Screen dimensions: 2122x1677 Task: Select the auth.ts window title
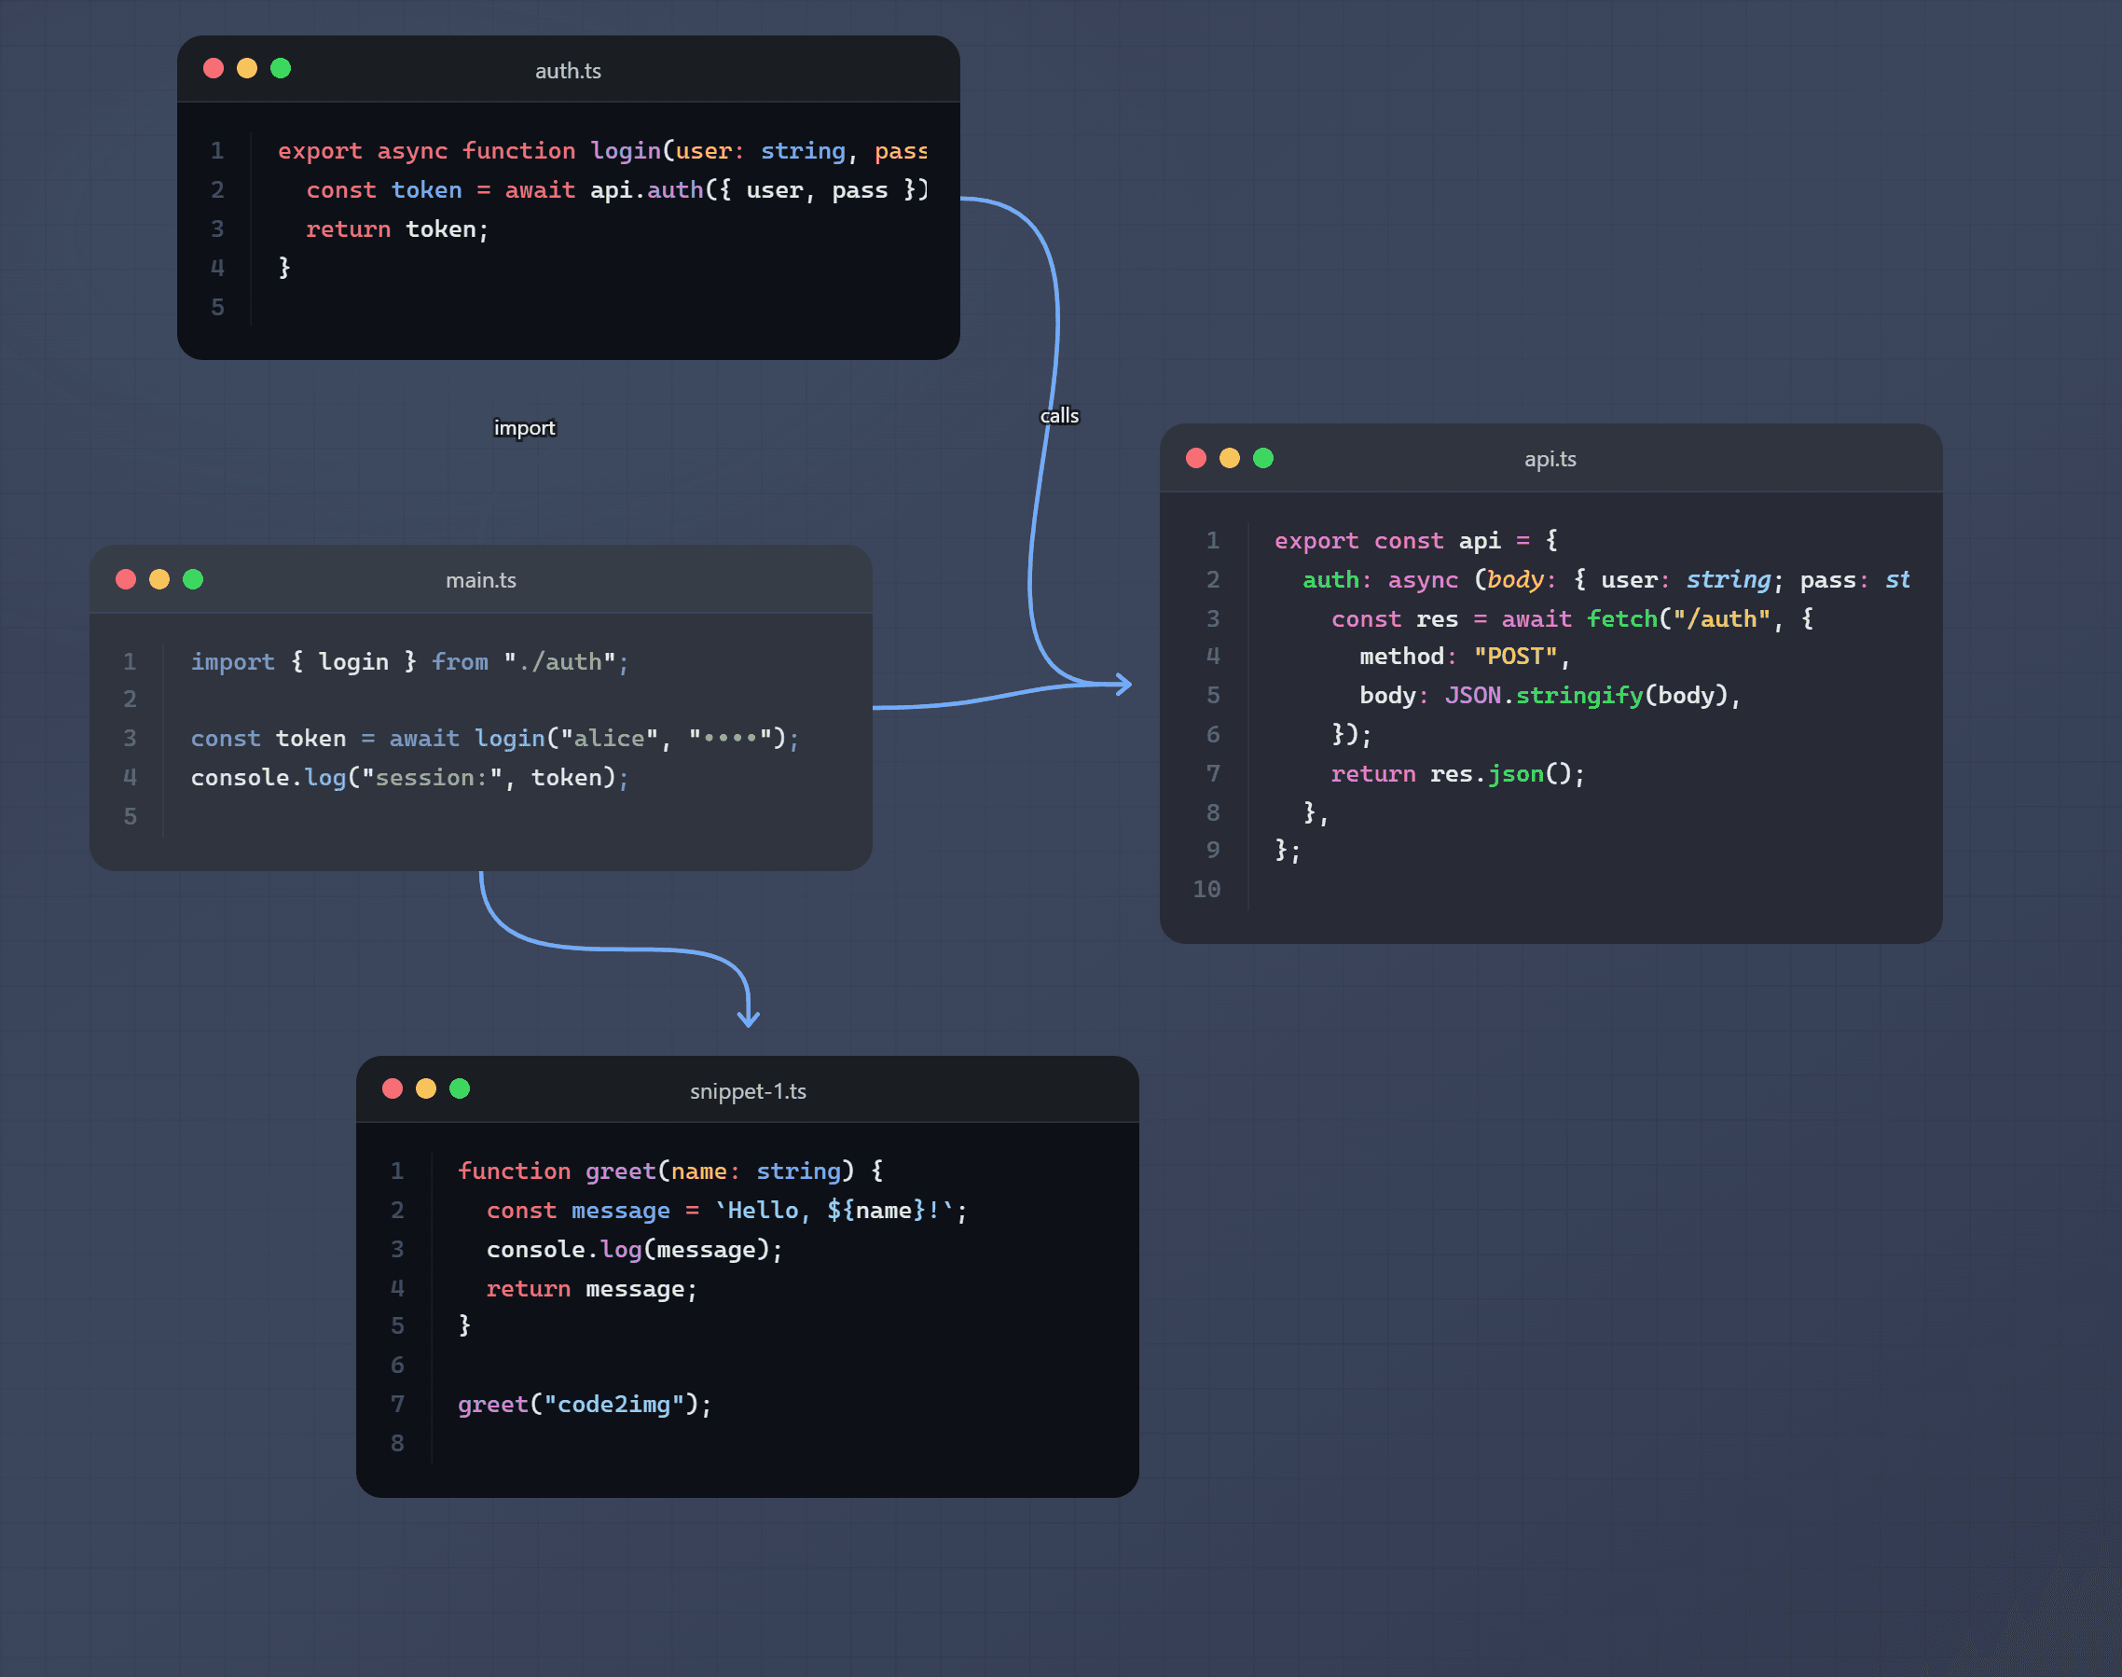tap(569, 71)
